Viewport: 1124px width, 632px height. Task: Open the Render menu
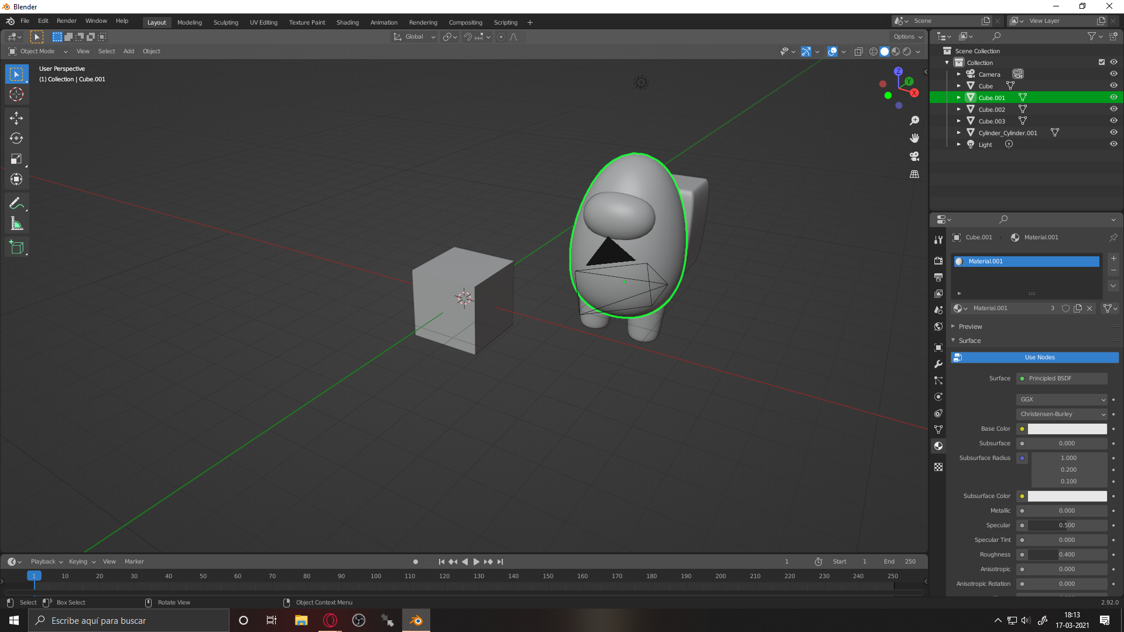click(66, 21)
